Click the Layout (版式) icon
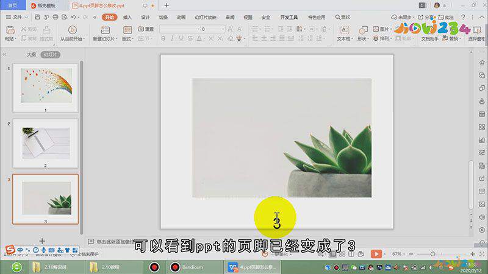The width and height of the screenshot is (488, 274). [127, 30]
